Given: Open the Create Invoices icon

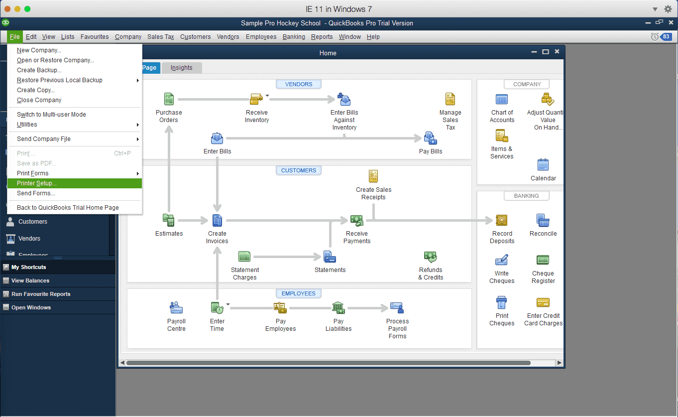Looking at the screenshot, I should click(217, 220).
